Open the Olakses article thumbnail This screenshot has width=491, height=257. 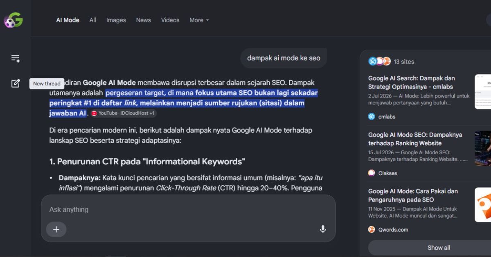[483, 148]
